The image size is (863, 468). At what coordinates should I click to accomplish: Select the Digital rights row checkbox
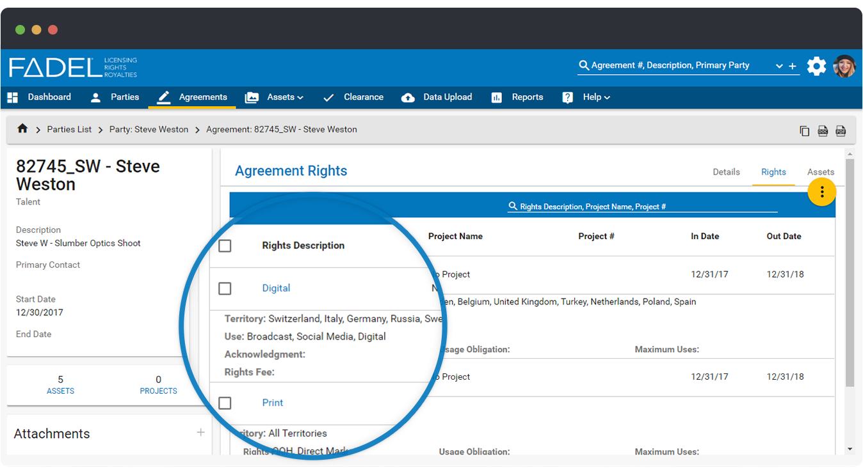(x=225, y=288)
